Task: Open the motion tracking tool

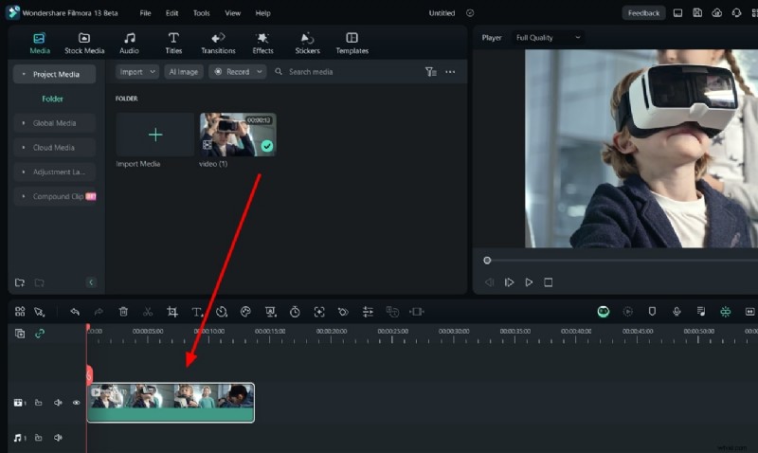Action: coord(319,312)
